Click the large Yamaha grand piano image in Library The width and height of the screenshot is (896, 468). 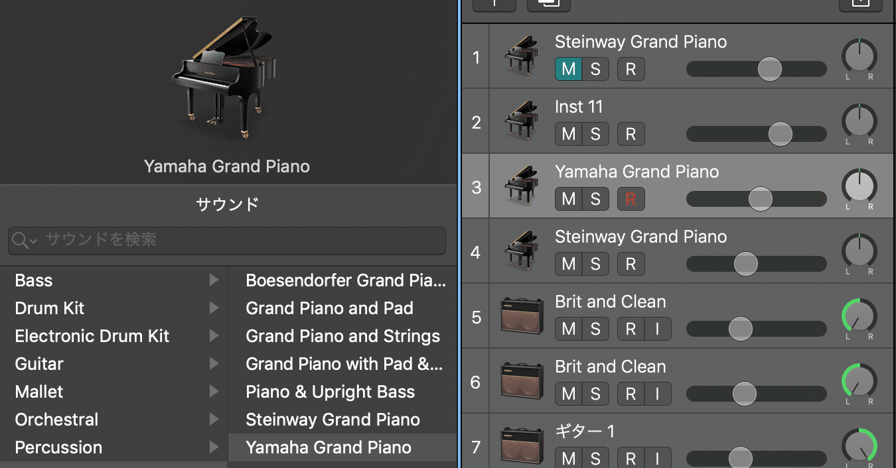coord(224,78)
